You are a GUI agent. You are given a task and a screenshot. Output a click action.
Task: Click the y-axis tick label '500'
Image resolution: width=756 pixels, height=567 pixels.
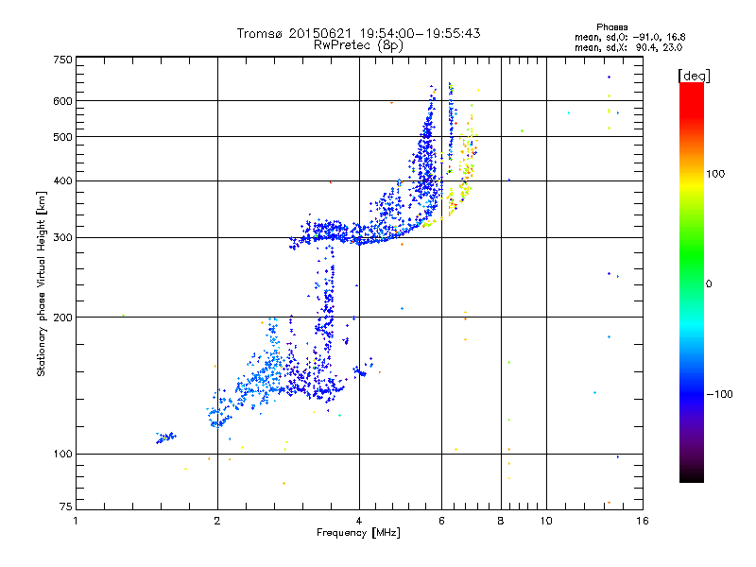point(62,137)
